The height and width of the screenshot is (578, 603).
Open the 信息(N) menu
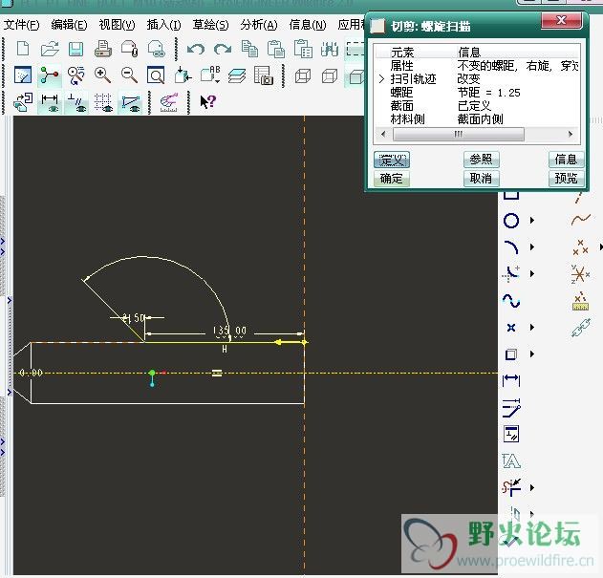click(x=308, y=25)
